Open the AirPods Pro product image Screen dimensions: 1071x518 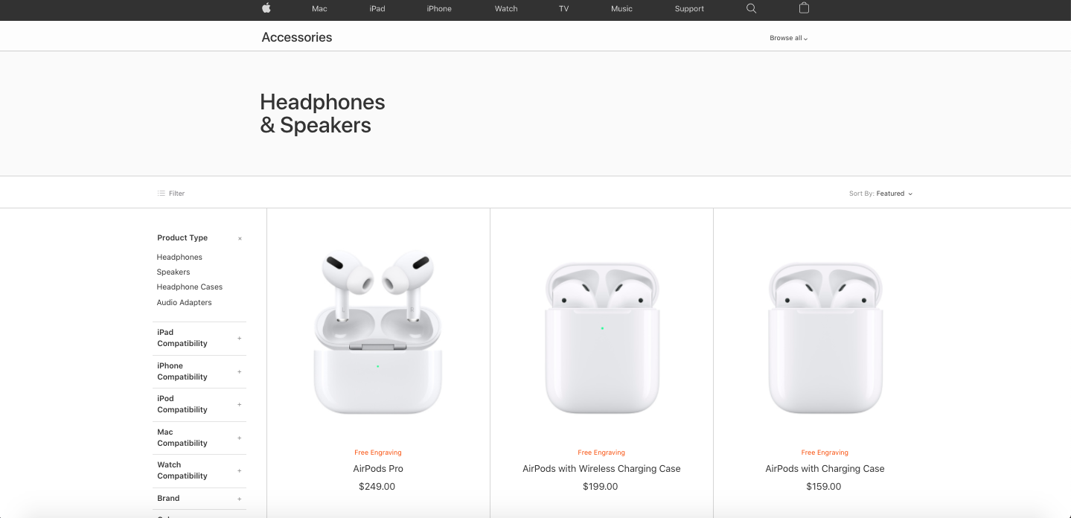click(378, 332)
